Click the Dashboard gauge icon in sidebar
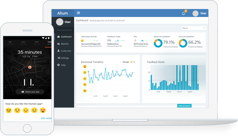The width and height of the screenshot is (238, 140). coord(59,37)
